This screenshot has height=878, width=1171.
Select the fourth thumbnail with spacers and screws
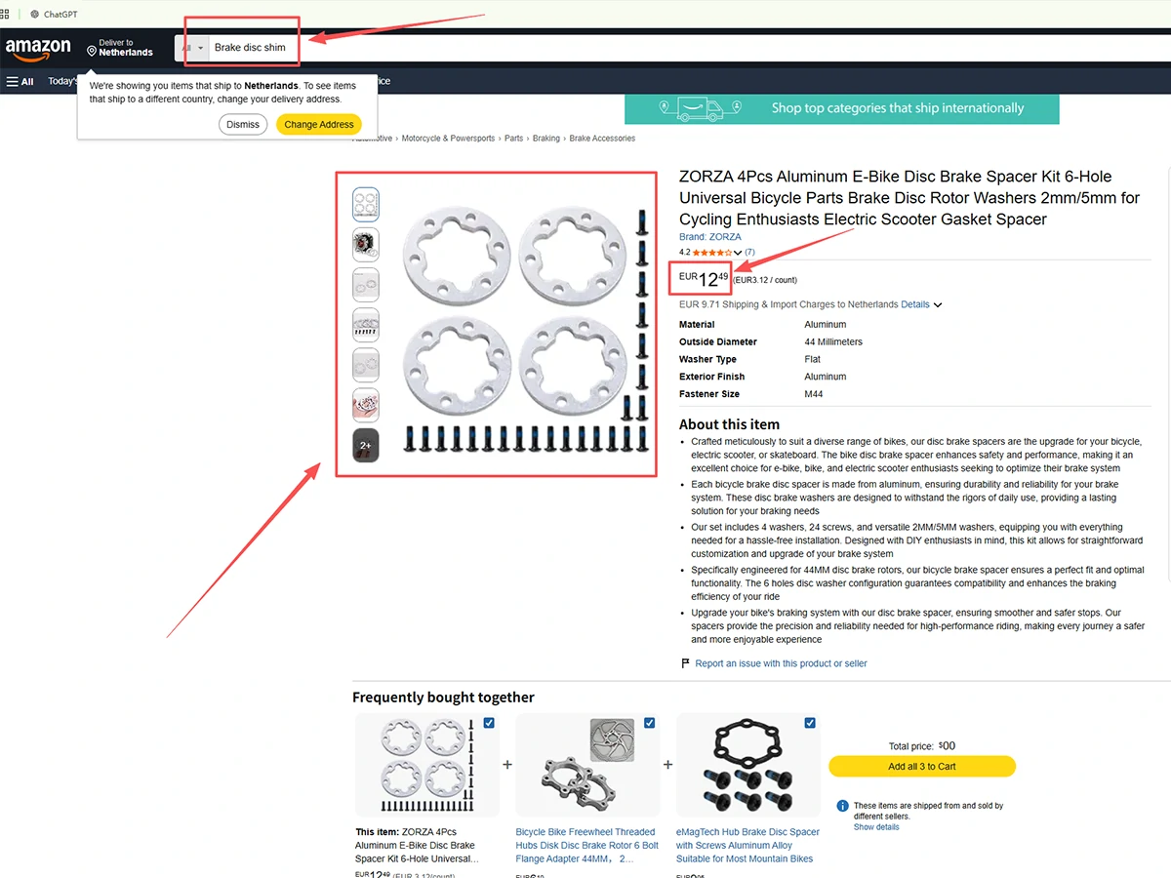(x=366, y=325)
